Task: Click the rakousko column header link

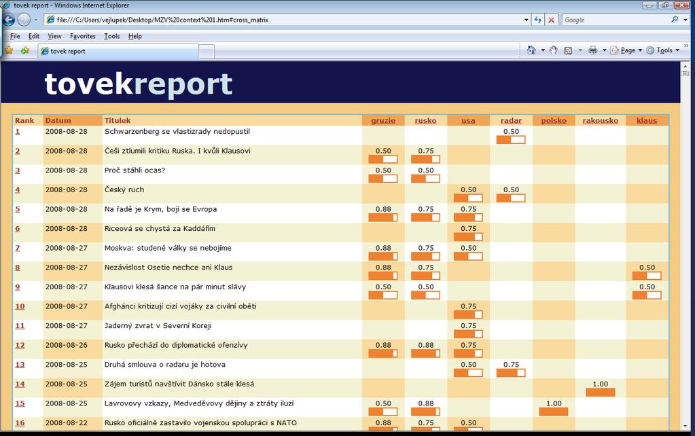Action: [x=600, y=120]
